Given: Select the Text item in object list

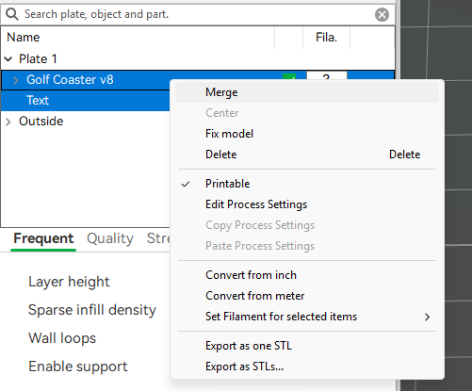Looking at the screenshot, I should tap(38, 101).
